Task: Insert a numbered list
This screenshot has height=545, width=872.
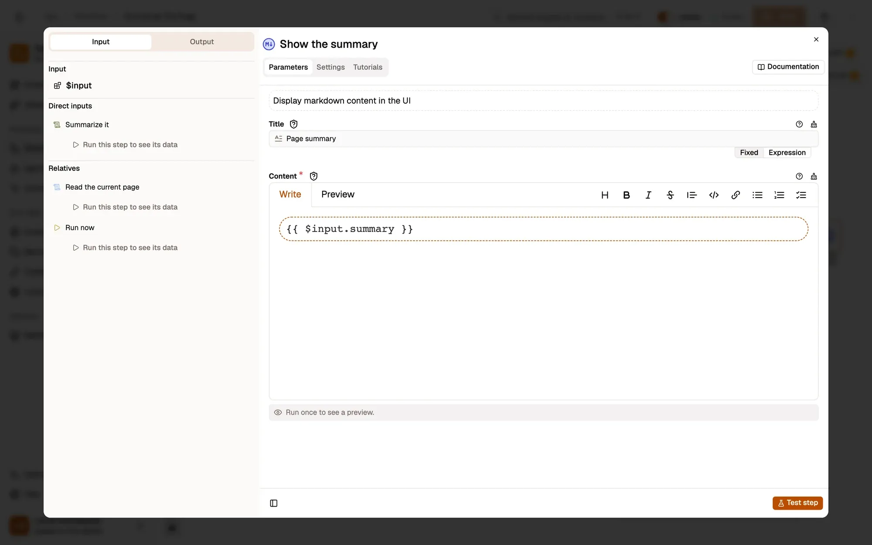Action: pos(779,195)
